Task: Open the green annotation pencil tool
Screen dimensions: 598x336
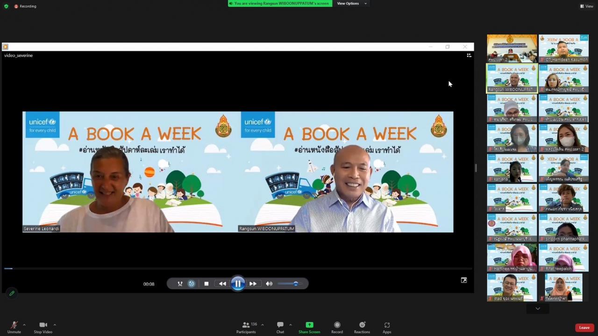Action: click(12, 293)
